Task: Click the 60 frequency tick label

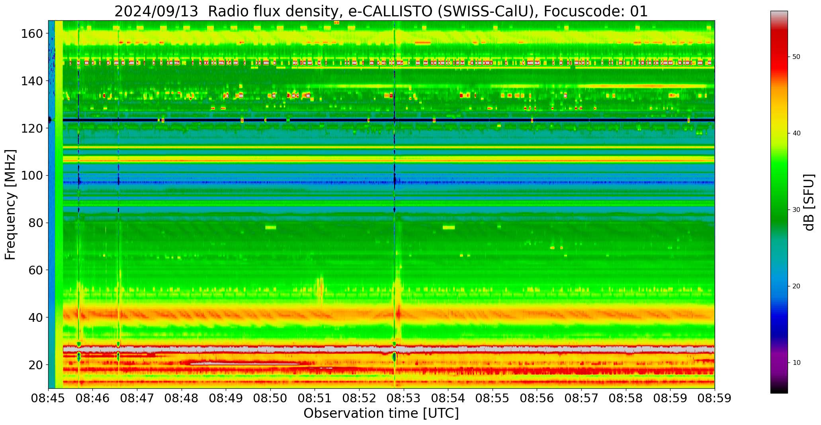Action: [36, 270]
